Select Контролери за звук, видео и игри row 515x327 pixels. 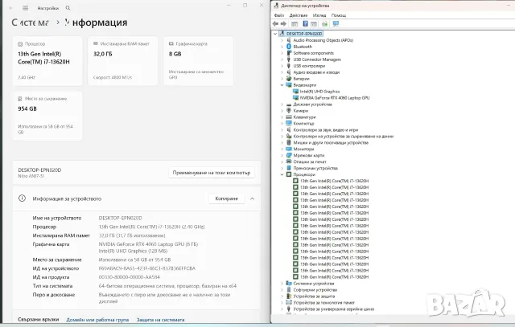[x=325, y=130]
